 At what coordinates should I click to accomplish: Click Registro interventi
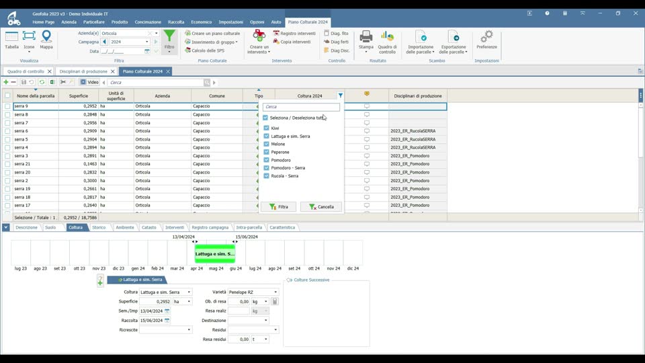[294, 34]
